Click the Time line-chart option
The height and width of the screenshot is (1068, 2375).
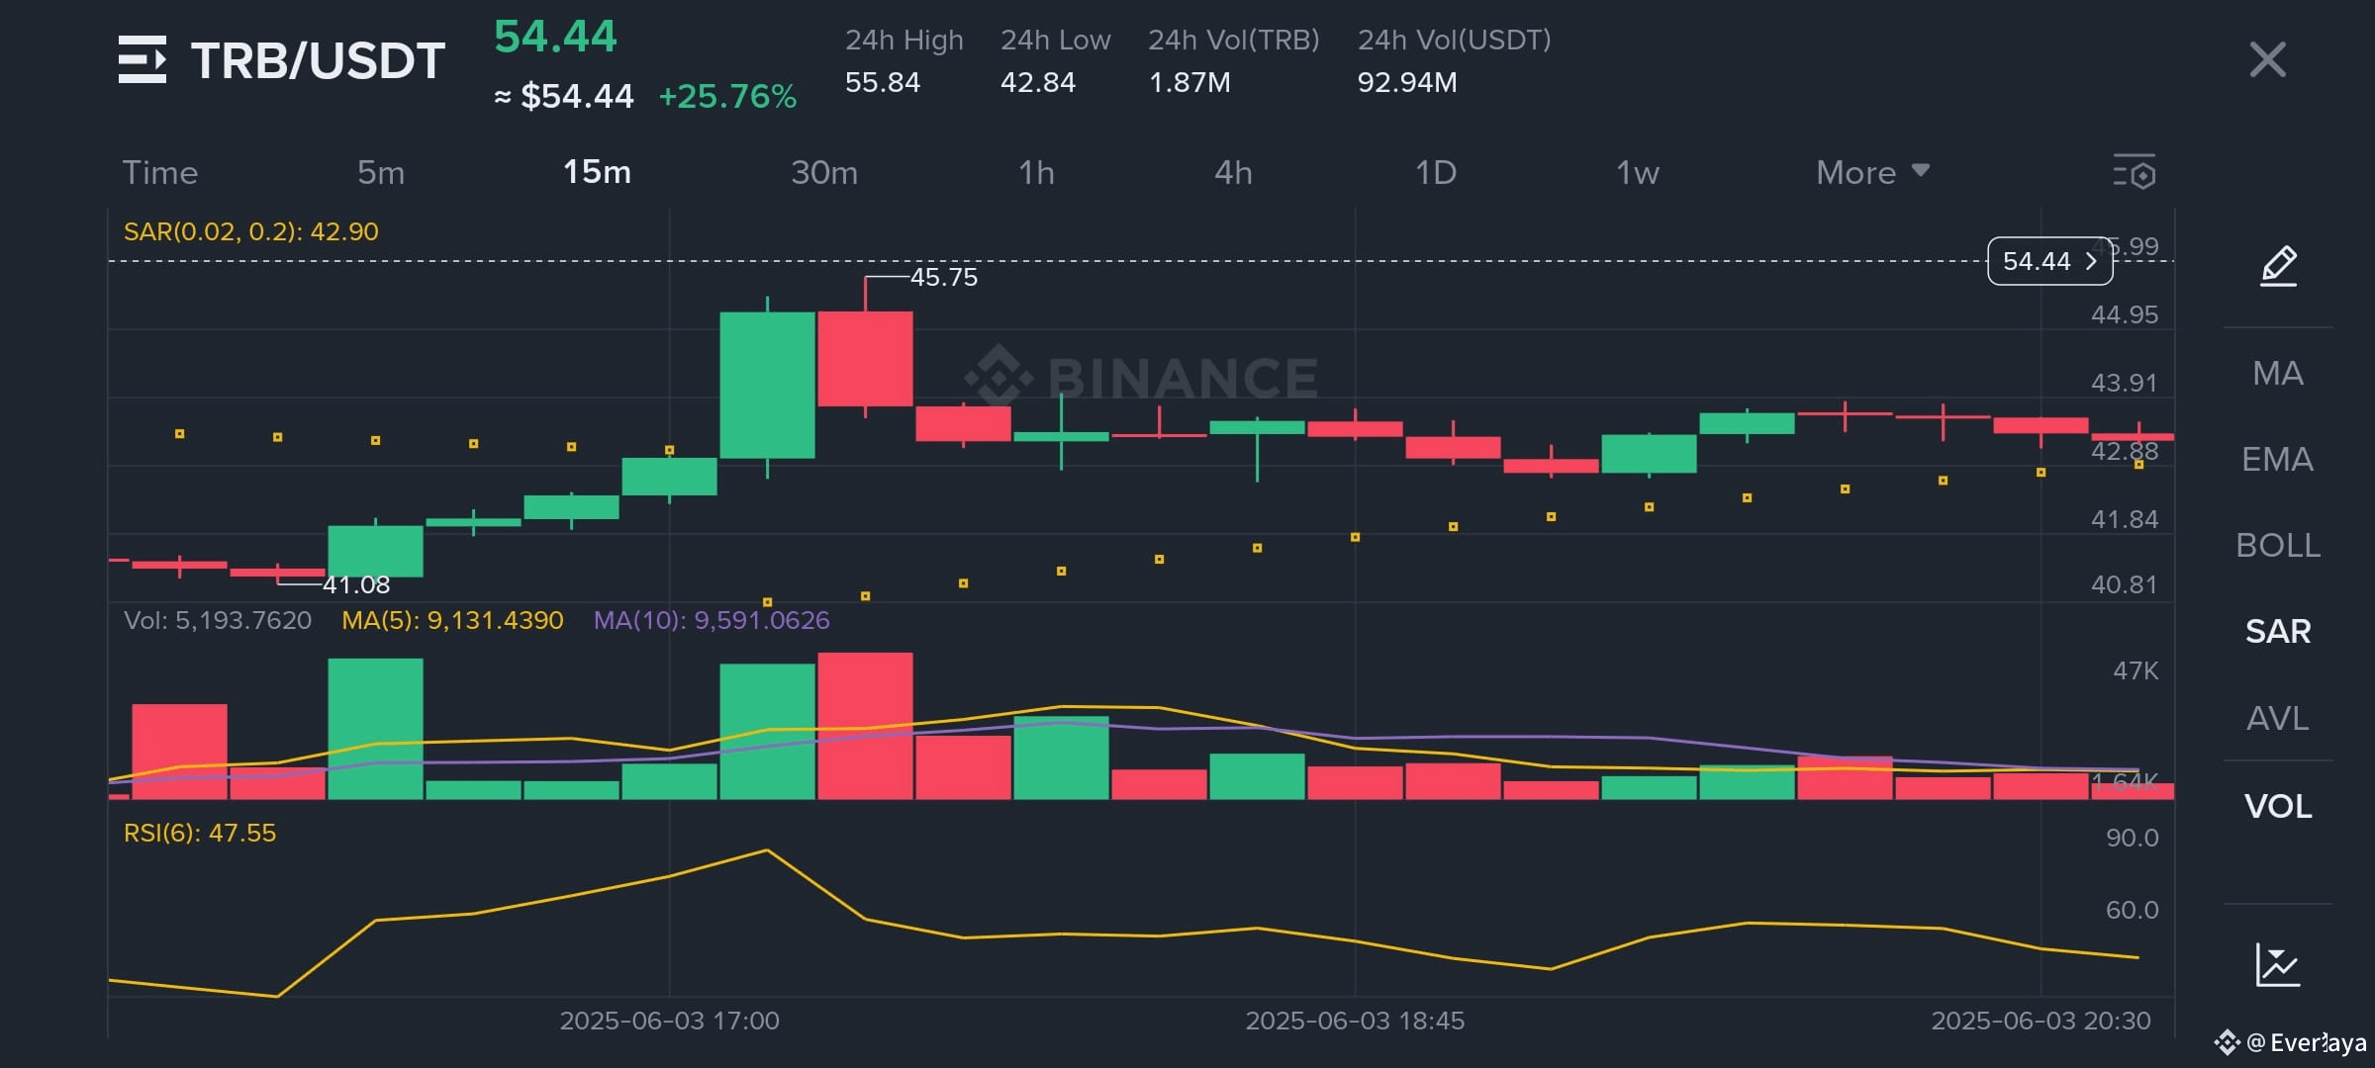160,173
